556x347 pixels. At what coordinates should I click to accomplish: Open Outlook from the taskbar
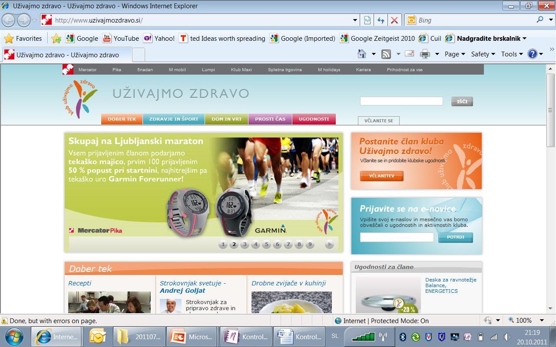coord(97,337)
